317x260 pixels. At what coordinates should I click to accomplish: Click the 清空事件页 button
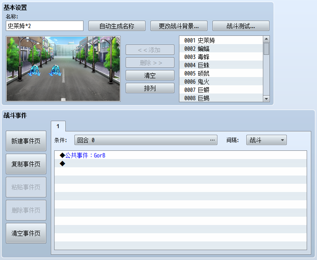(x=26, y=233)
